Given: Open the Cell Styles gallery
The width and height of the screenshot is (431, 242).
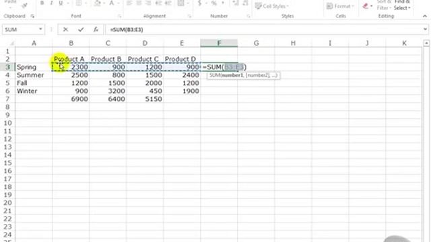Looking at the screenshot, I should [x=271, y=6].
